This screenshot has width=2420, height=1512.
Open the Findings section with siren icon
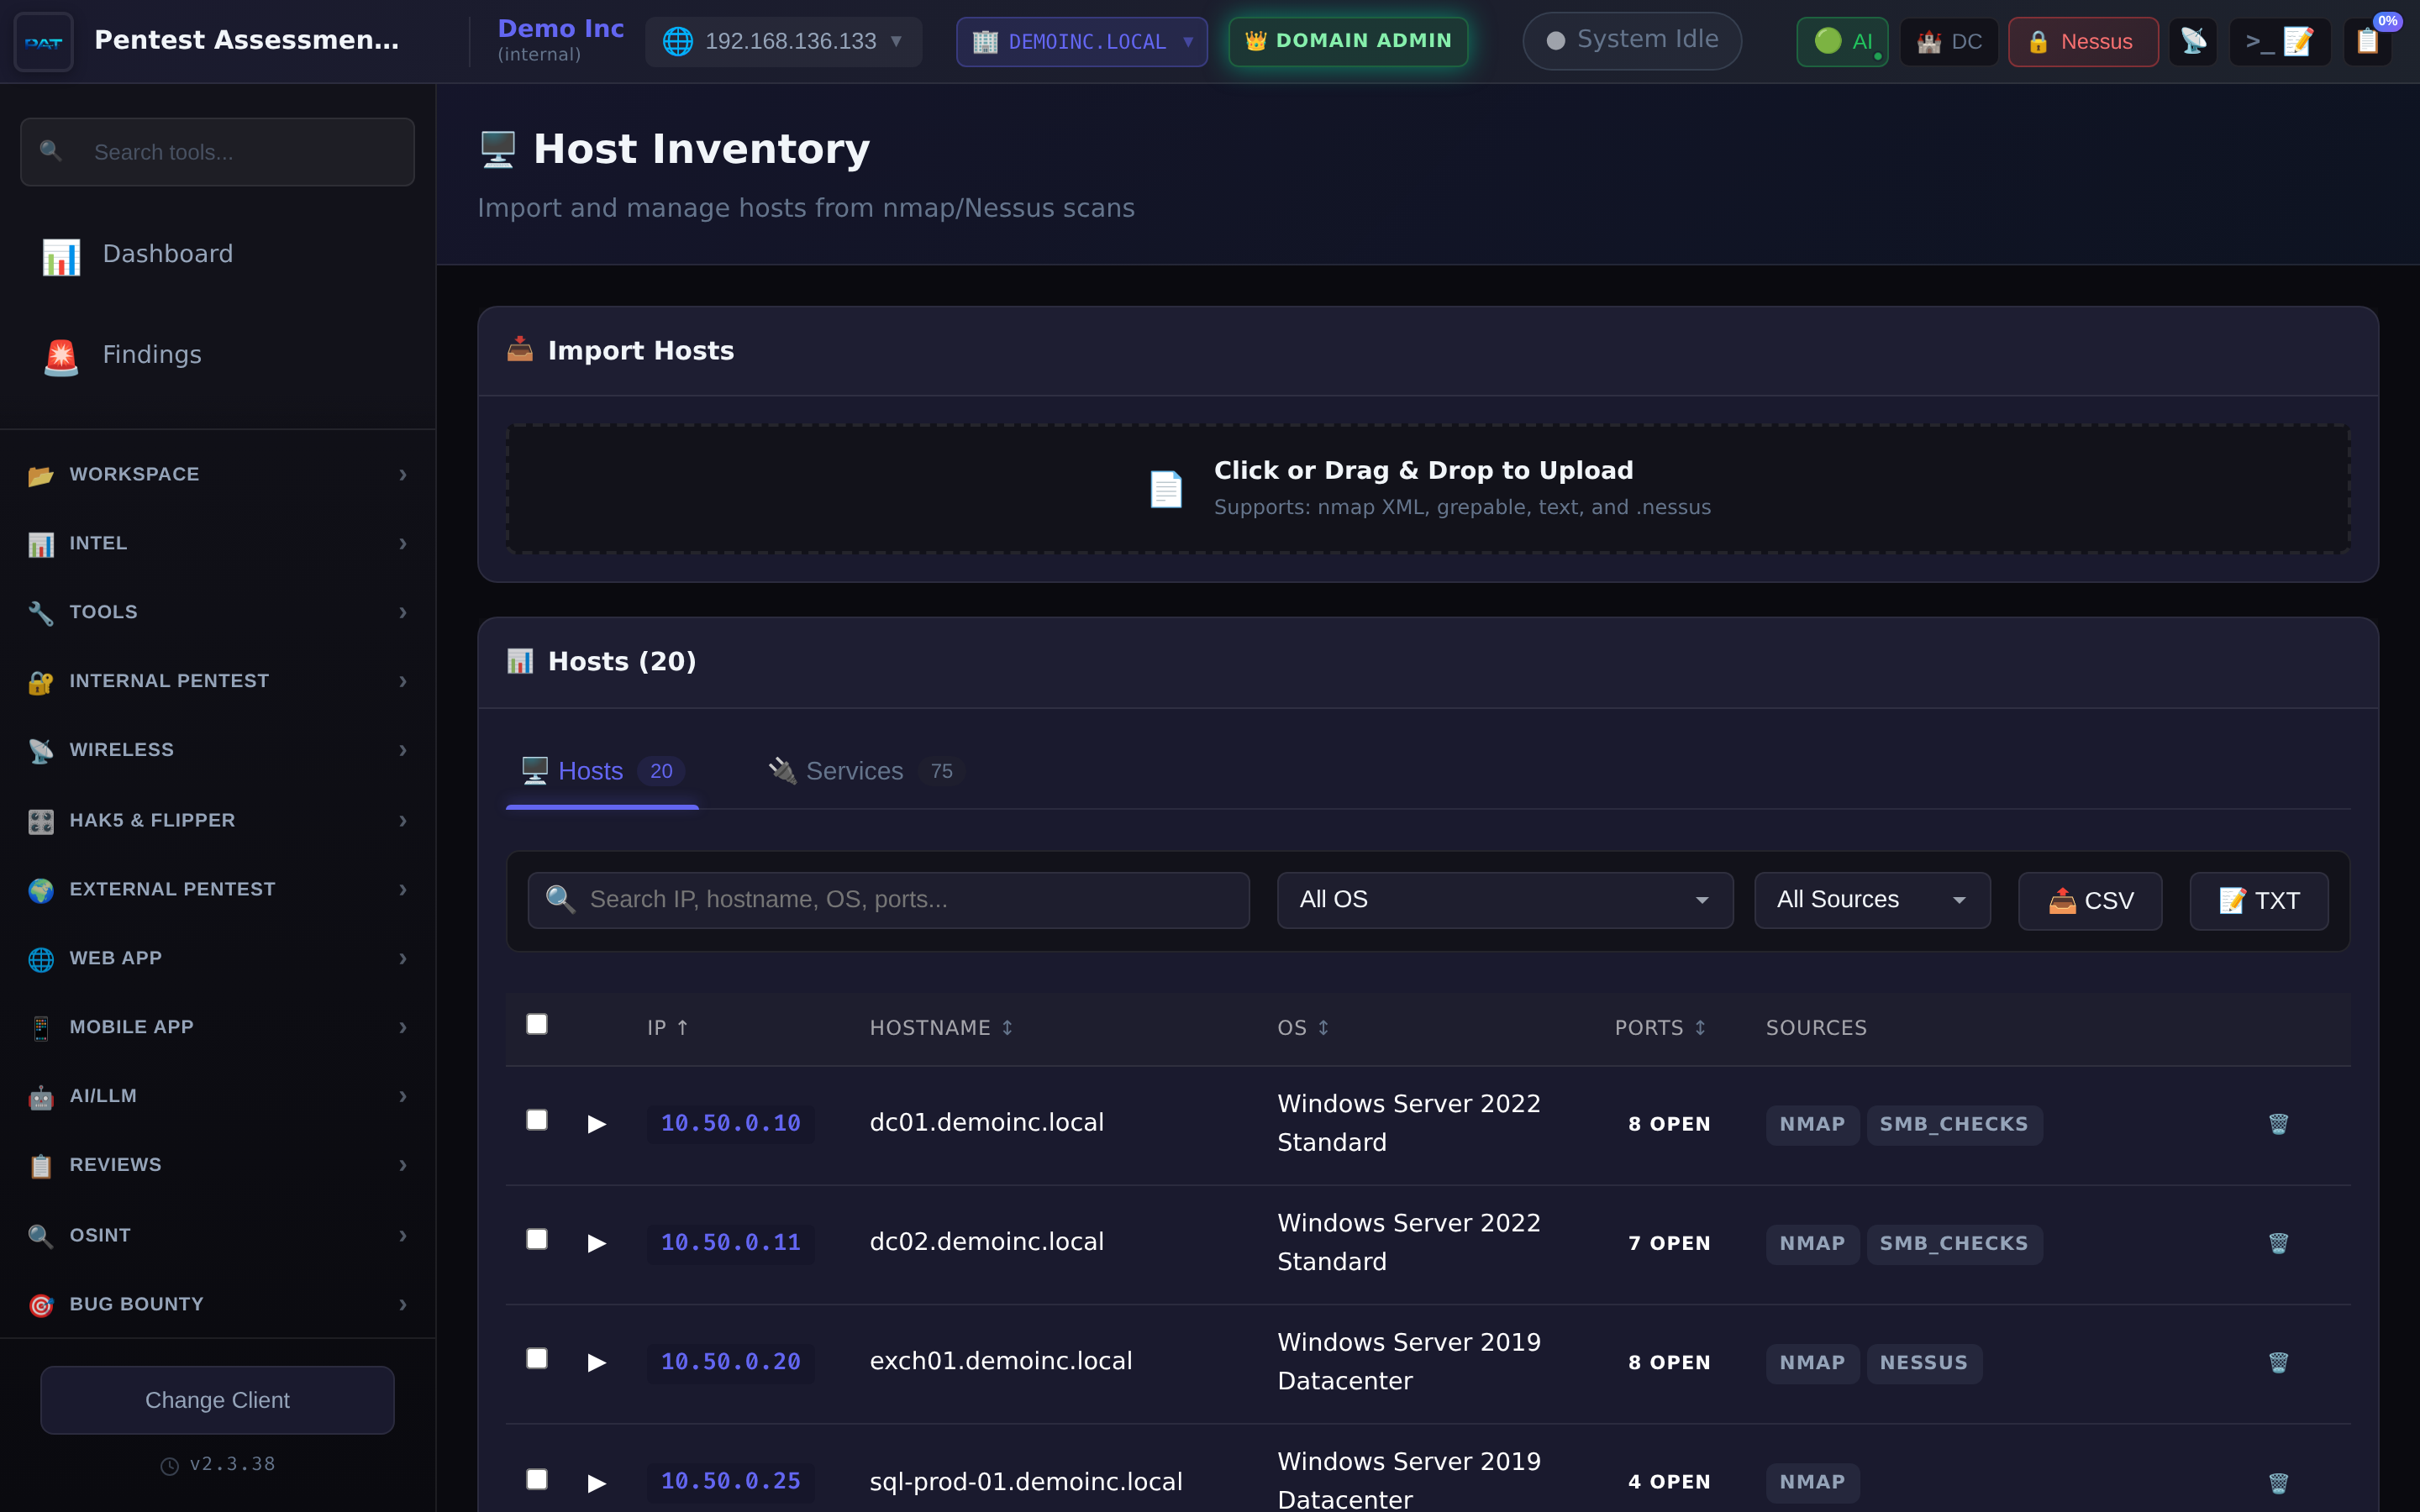[x=152, y=354]
